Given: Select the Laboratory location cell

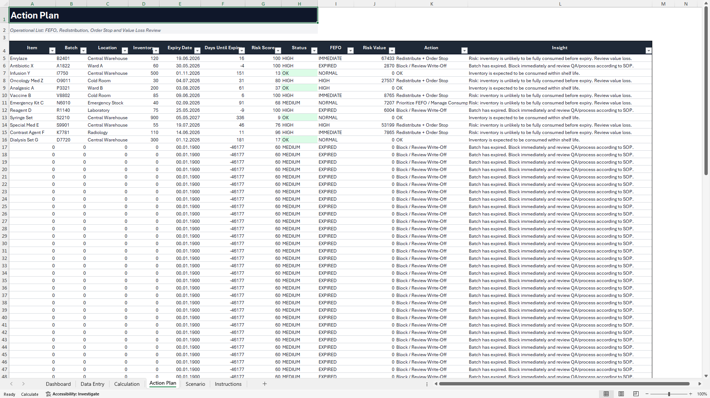Looking at the screenshot, I should [x=107, y=110].
